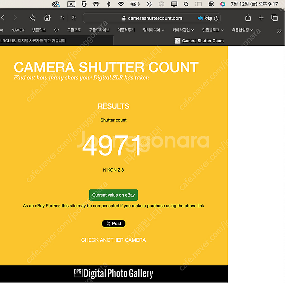Open 넷플릭스 bookmark

point(39,30)
